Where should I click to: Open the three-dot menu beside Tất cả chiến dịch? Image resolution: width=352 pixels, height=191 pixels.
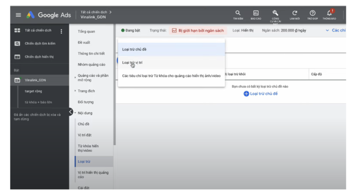click(x=61, y=32)
